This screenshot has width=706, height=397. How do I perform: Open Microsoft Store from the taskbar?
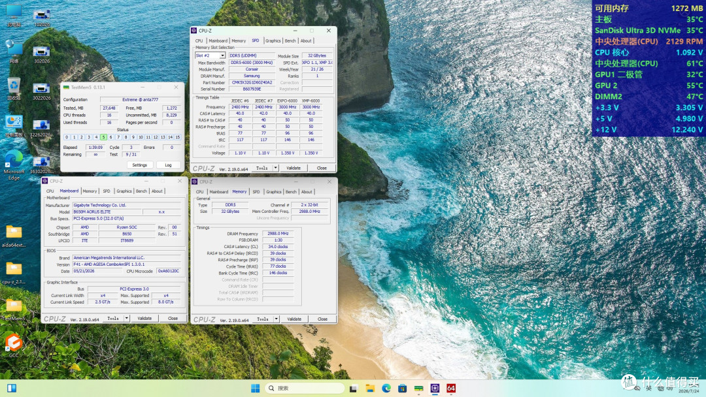pyautogui.click(x=403, y=388)
